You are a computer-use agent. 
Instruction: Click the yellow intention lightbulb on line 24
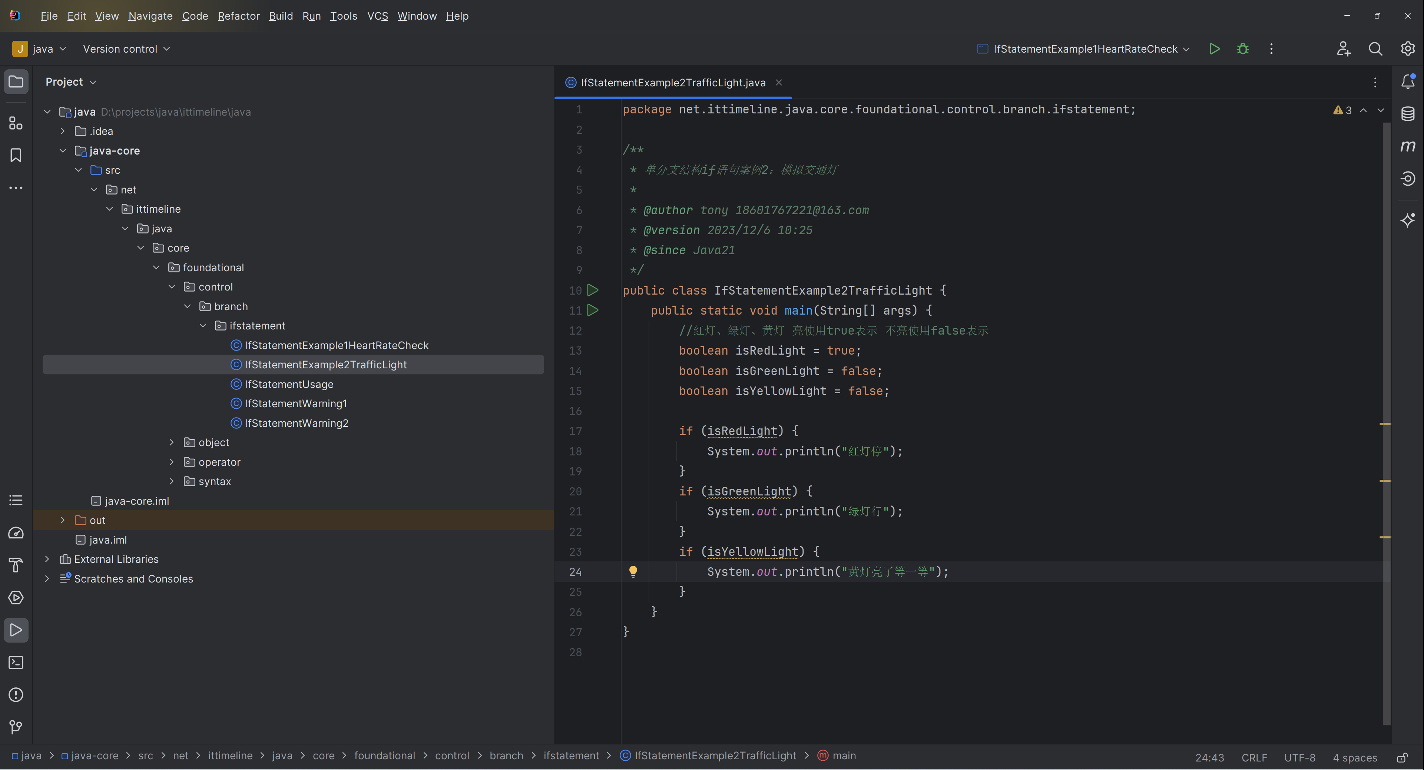[x=633, y=571]
